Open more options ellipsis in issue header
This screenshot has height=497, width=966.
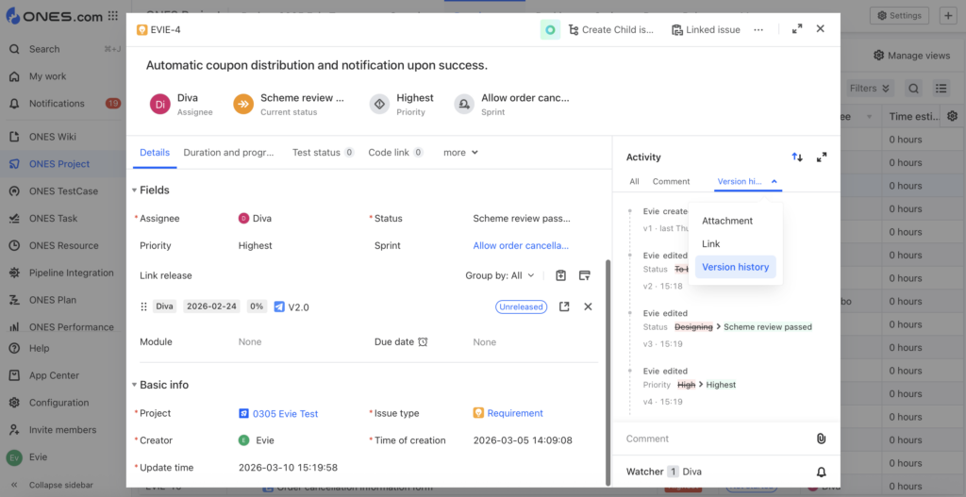click(x=758, y=30)
